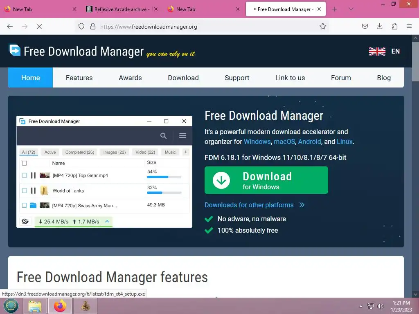Open the Windows Start orb

(11, 306)
